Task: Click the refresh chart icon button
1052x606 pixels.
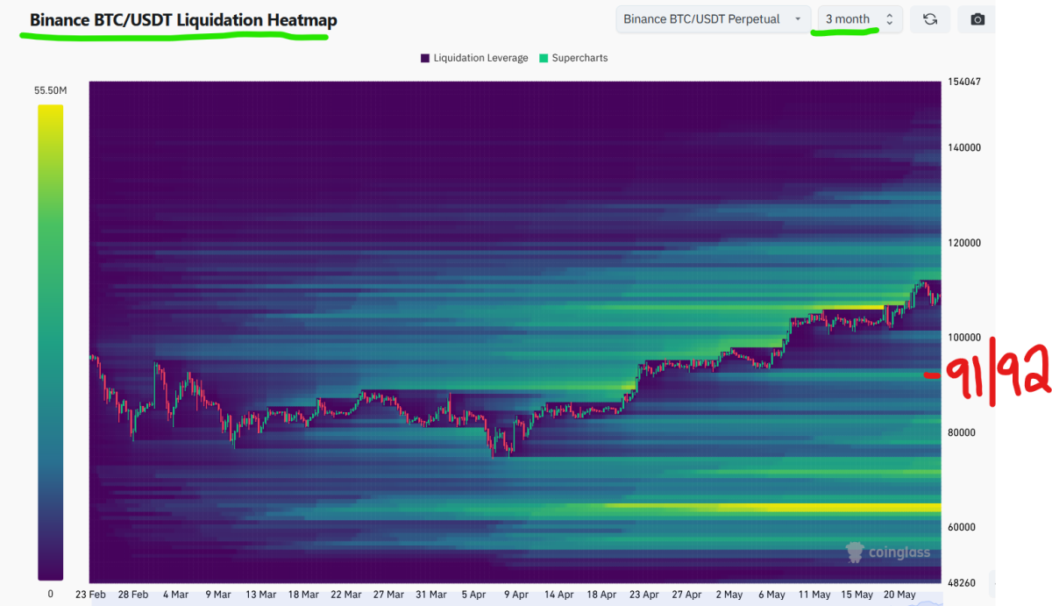Action: pos(930,18)
